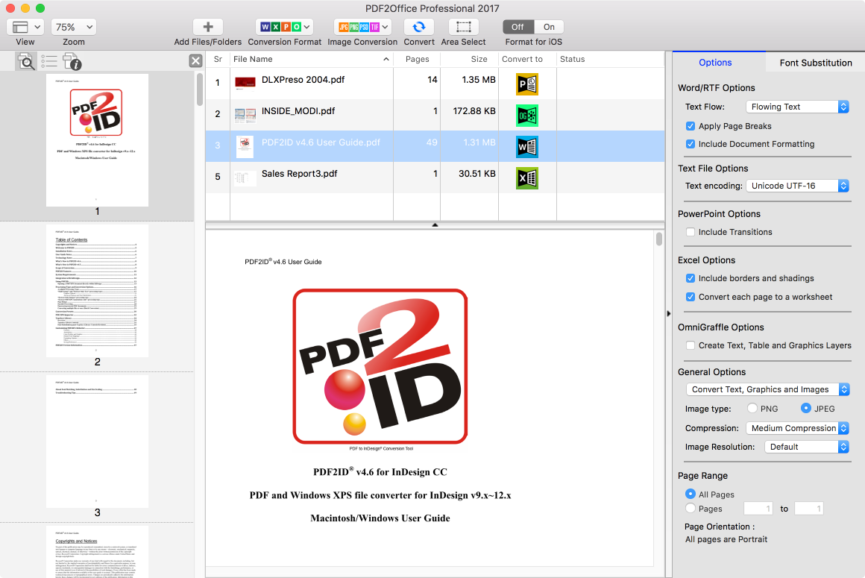Click the PDF2ID v4.6 User Guide.pdf row thumbnail
The width and height of the screenshot is (865, 578).
coord(245,147)
